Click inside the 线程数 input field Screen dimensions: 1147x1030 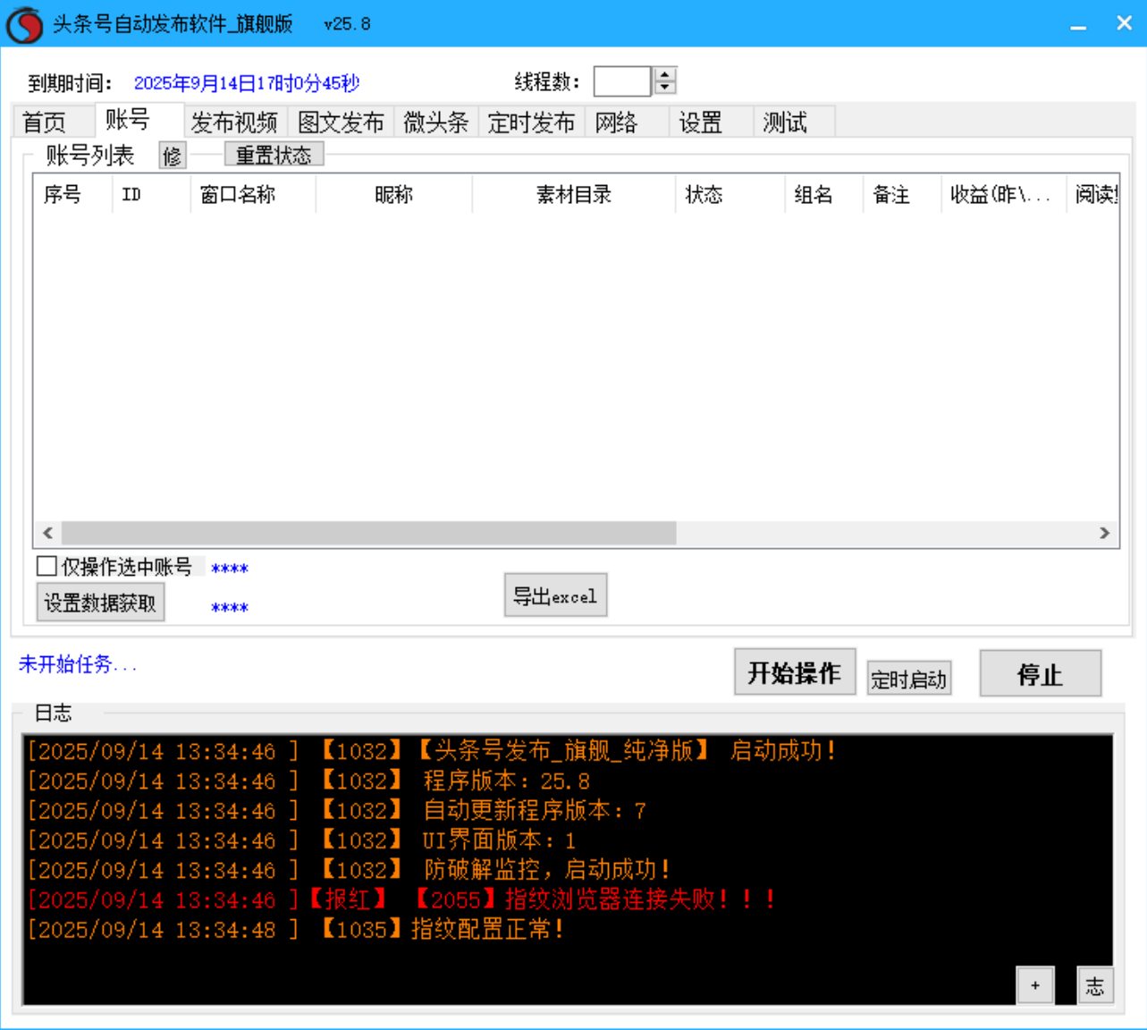620,80
